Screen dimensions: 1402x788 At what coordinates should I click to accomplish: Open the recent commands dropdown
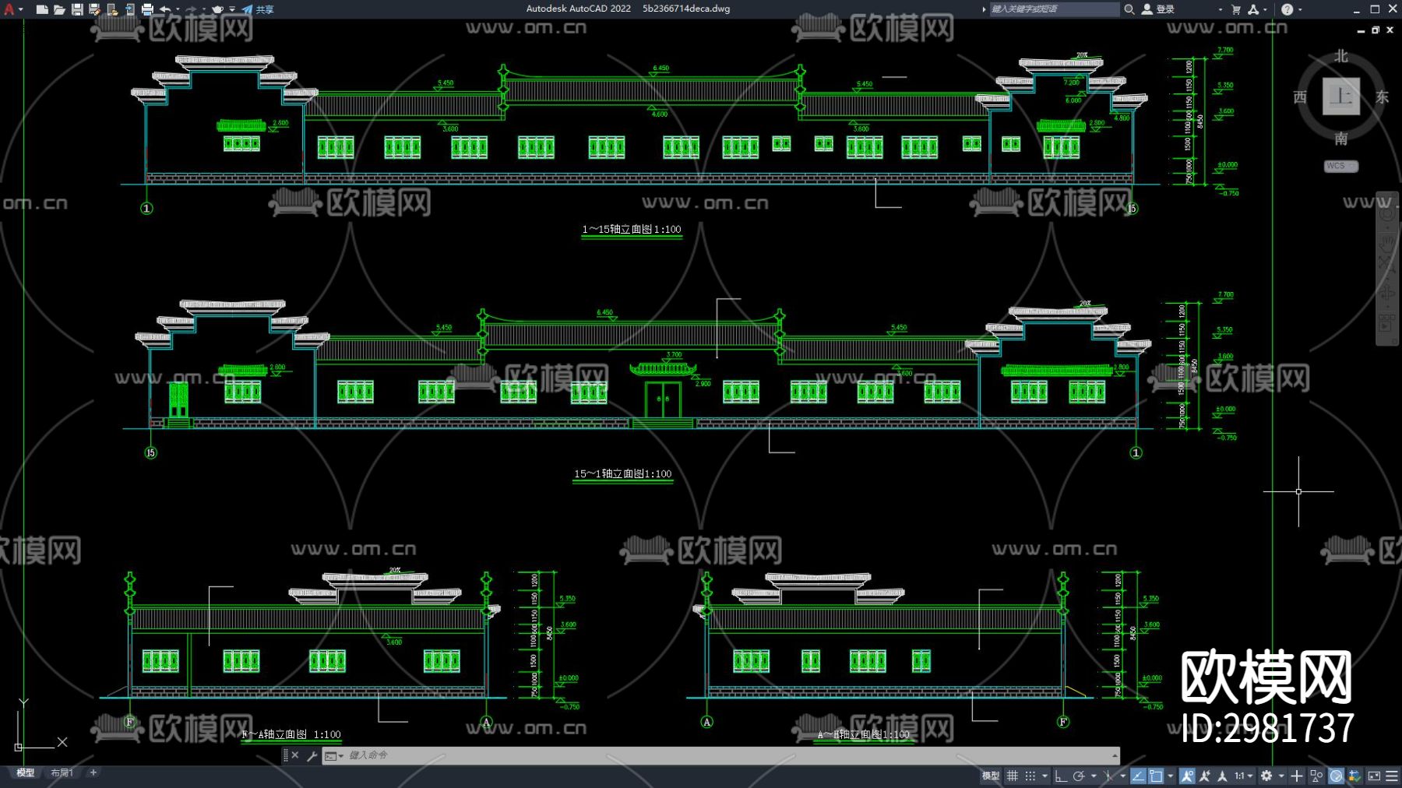[334, 755]
